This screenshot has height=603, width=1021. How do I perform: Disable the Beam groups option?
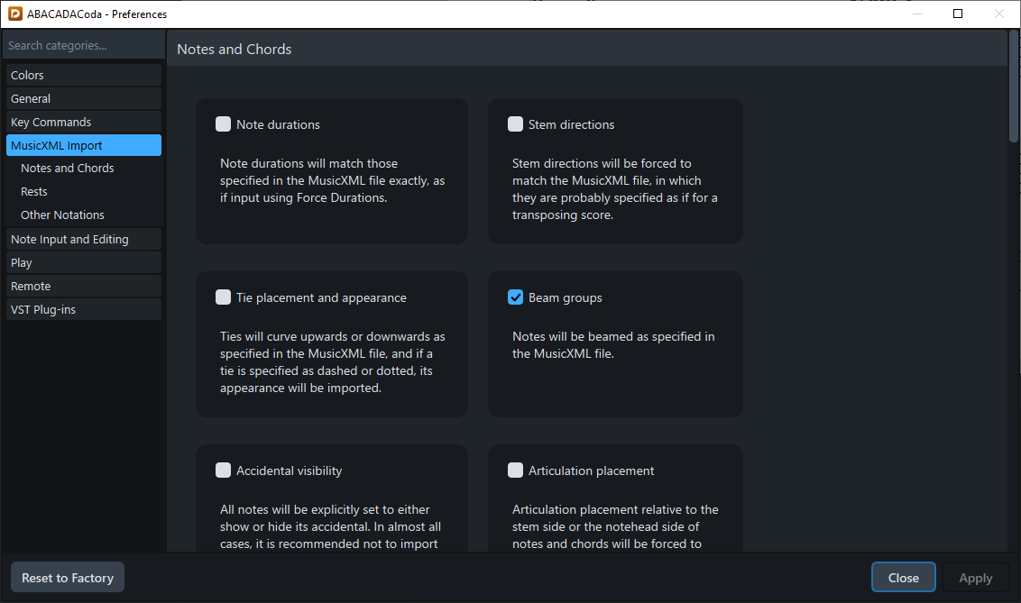click(515, 297)
